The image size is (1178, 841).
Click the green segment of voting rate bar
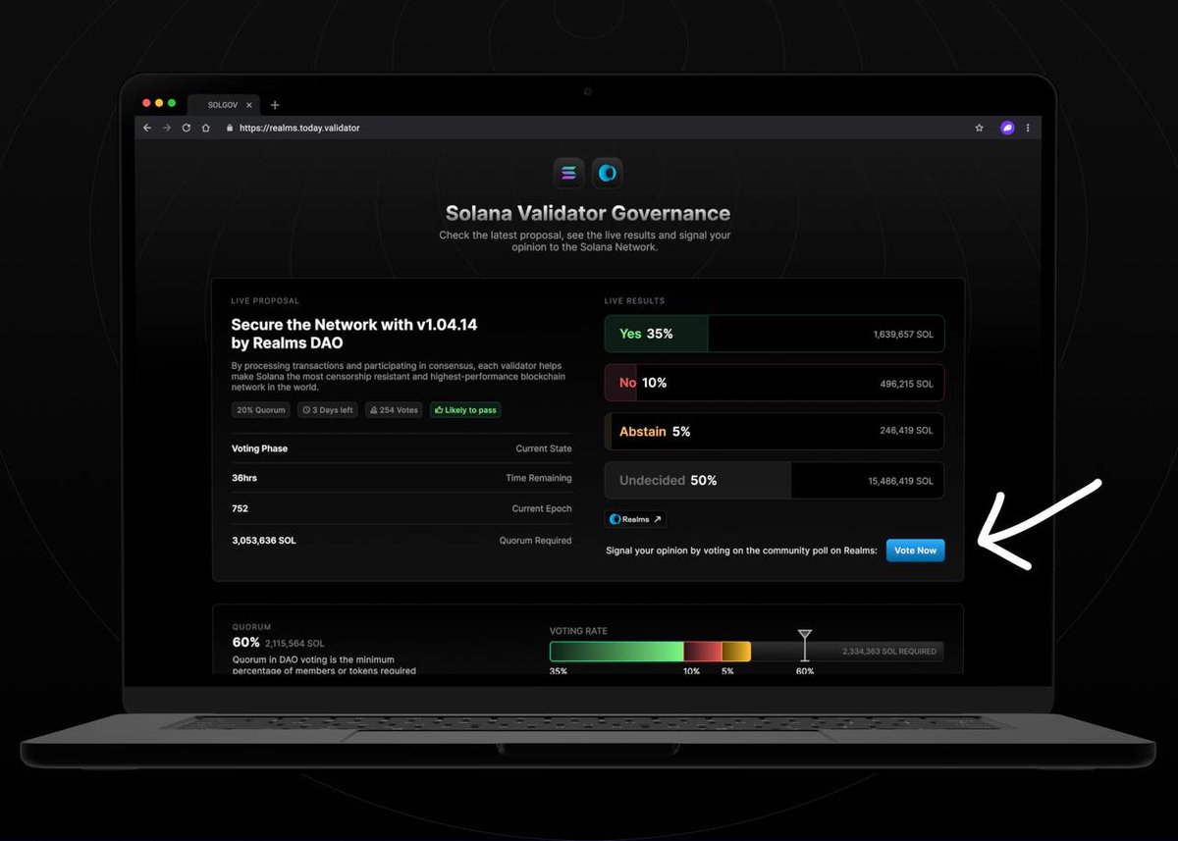point(616,652)
